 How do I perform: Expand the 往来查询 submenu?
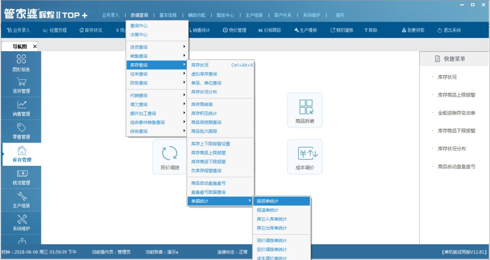click(x=157, y=74)
